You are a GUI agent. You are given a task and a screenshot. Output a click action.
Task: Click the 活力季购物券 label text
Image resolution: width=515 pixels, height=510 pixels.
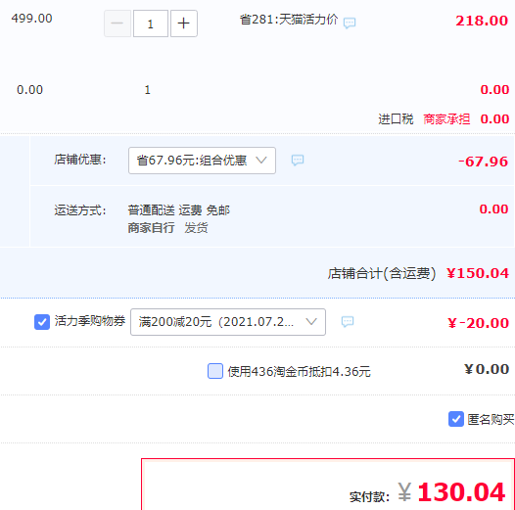90,321
